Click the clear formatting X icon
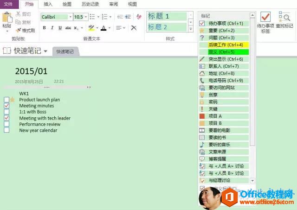The height and width of the screenshot is (210, 297). (134, 28)
